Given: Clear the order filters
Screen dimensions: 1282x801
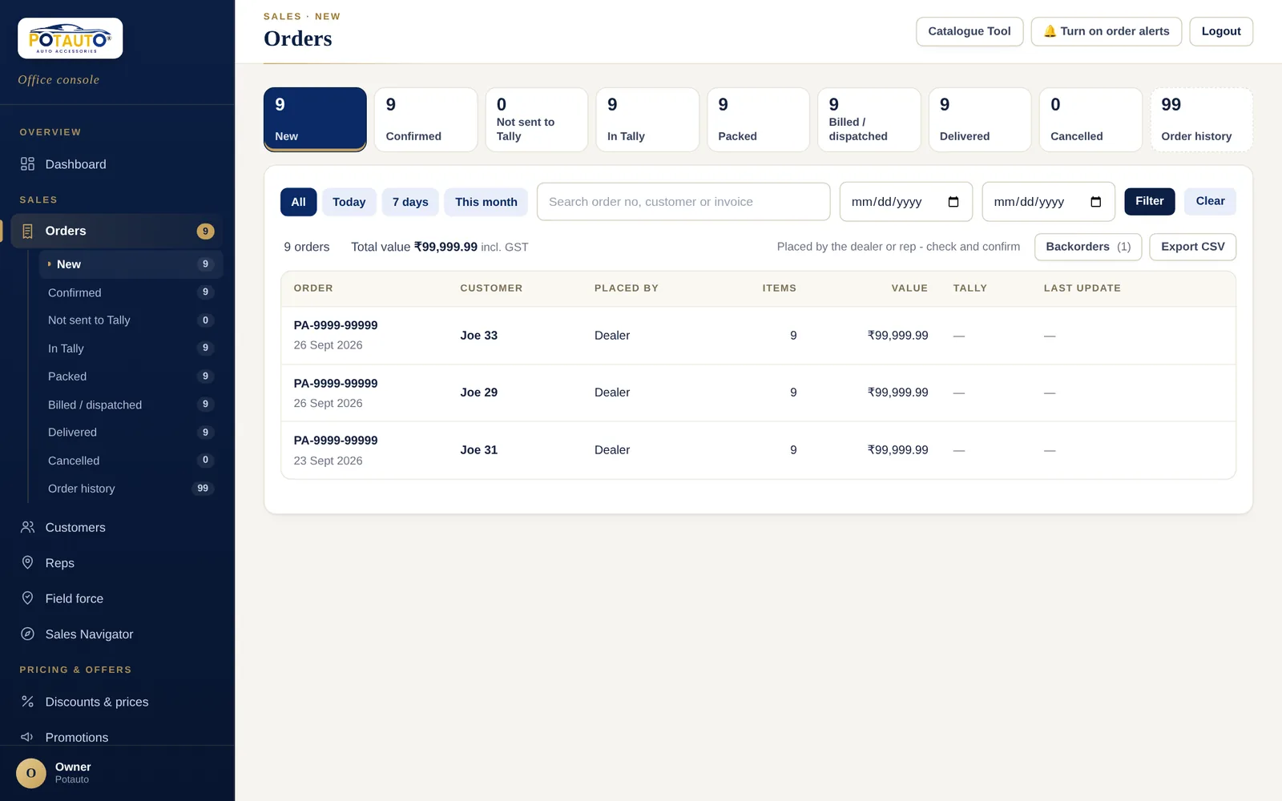Looking at the screenshot, I should 1210,201.
